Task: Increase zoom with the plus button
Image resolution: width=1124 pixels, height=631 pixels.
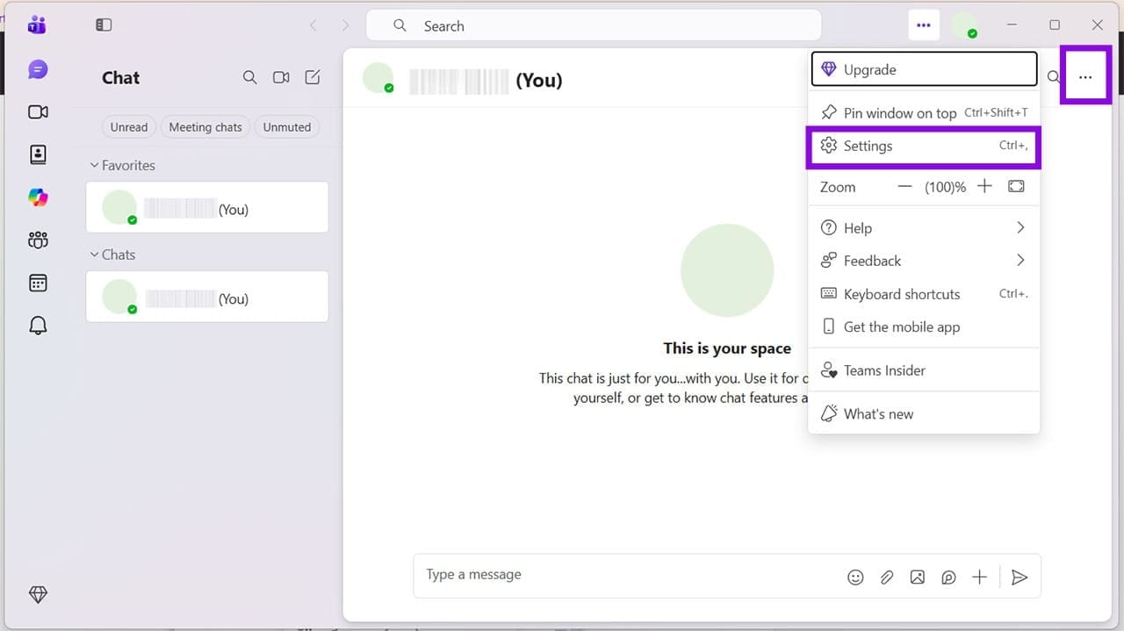Action: (x=984, y=186)
